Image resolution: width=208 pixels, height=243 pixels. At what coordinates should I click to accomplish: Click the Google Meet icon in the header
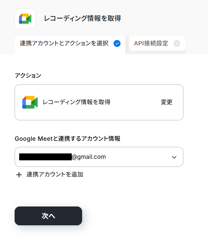point(25,18)
